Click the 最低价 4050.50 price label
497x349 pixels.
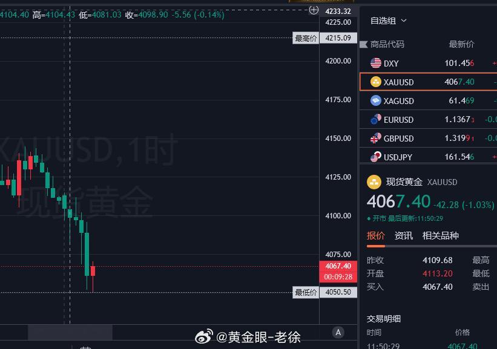pyautogui.click(x=324, y=292)
